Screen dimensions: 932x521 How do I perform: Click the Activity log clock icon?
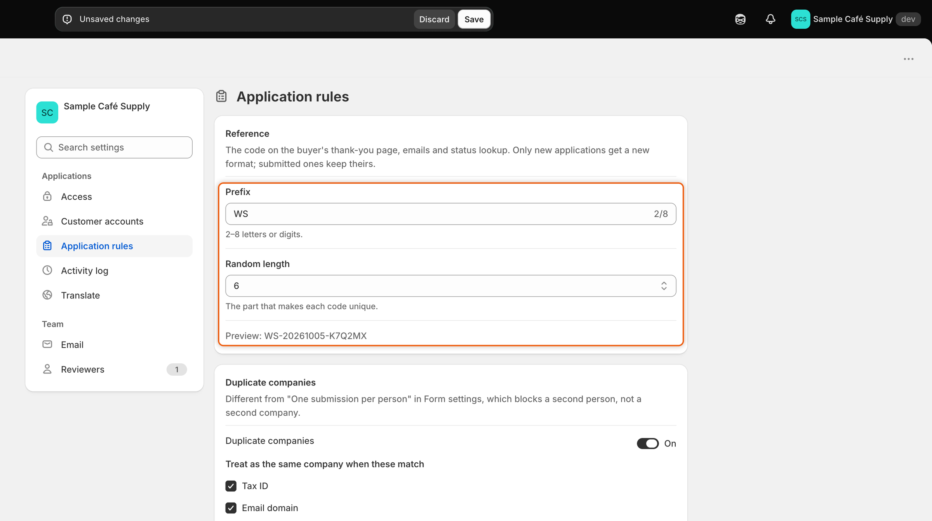click(x=47, y=270)
